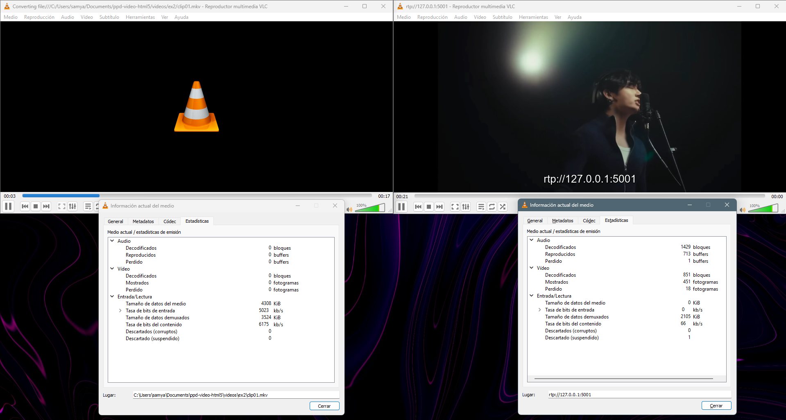Image resolution: width=786 pixels, height=420 pixels.
Task: Click the Lugar path field in the right dialog
Action: 639,395
